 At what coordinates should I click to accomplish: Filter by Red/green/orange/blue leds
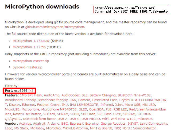(x=147, y=109)
